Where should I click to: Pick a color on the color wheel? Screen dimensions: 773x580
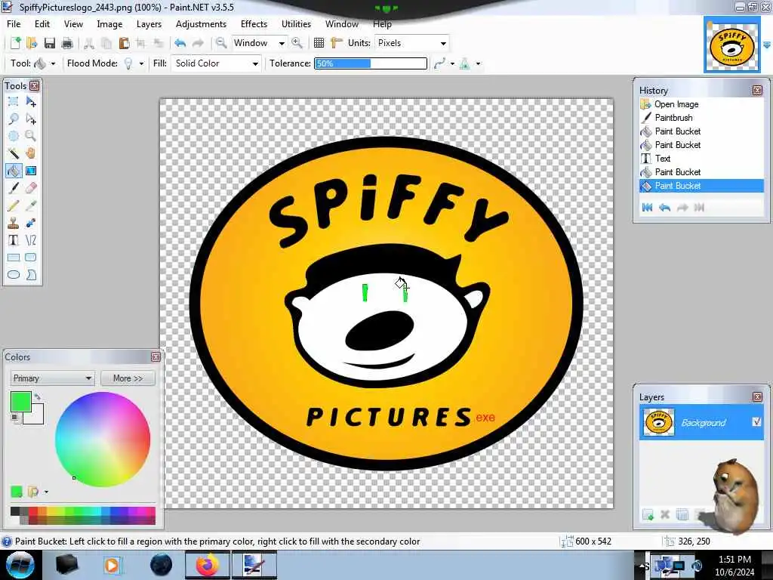(x=103, y=440)
